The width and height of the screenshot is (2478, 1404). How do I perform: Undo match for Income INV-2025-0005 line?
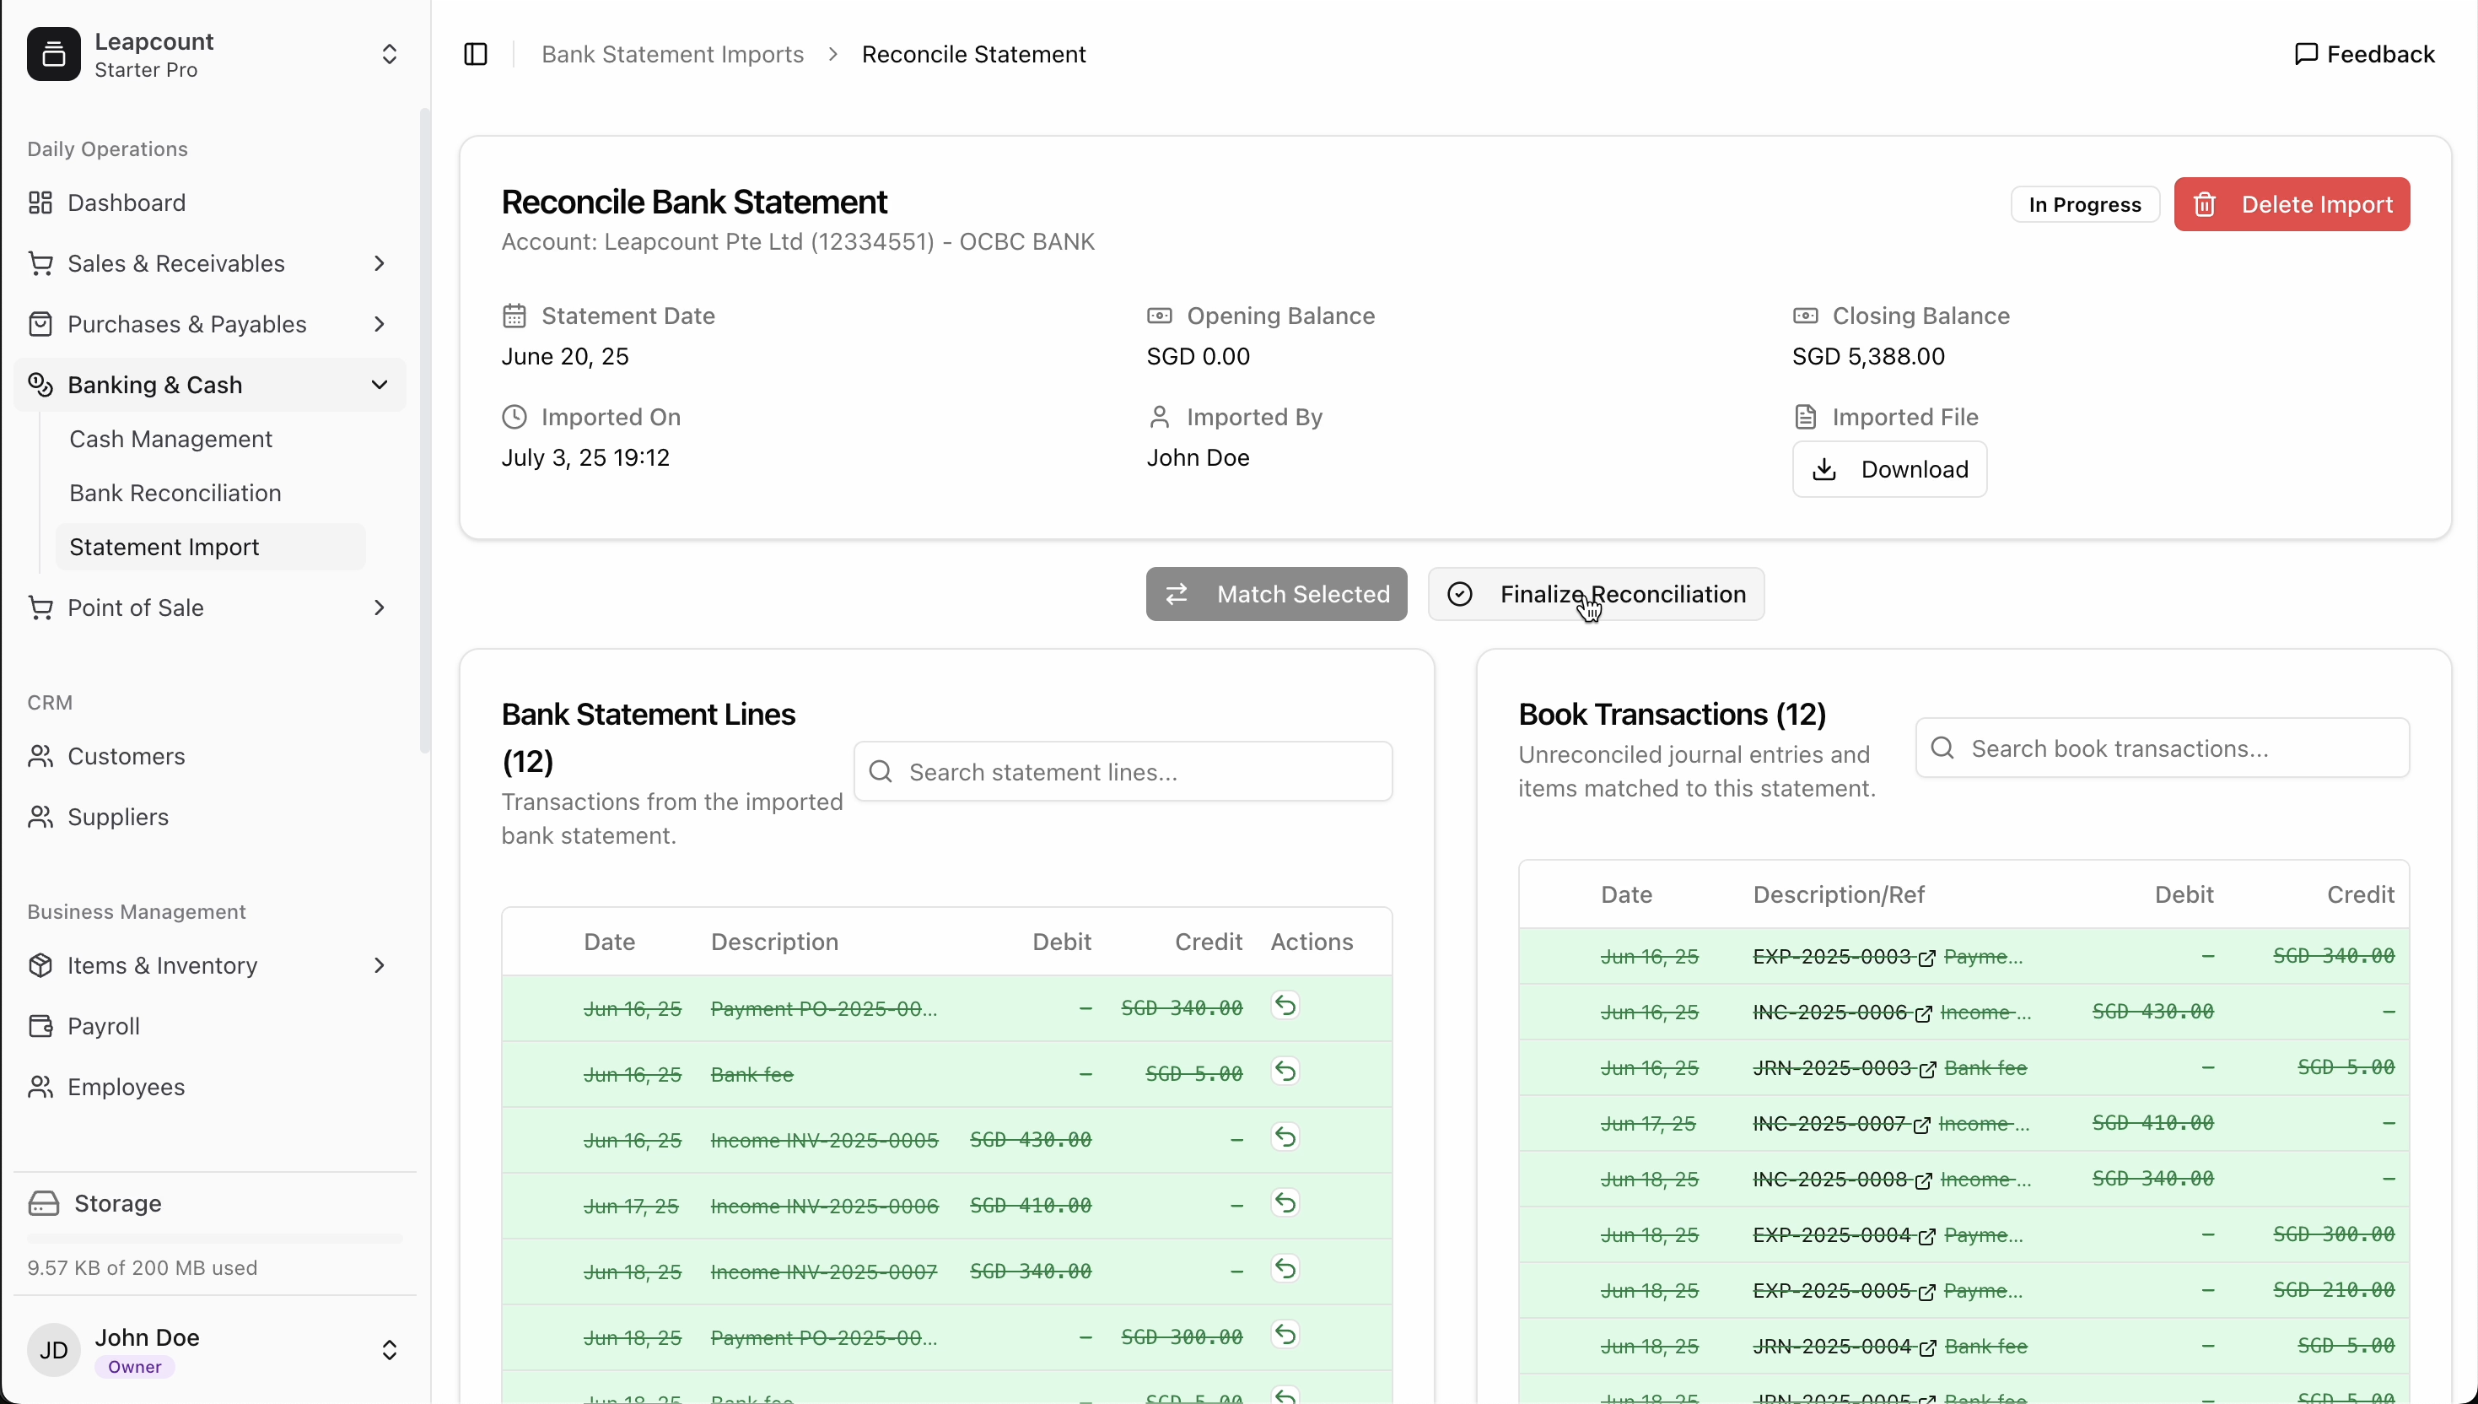point(1285,1137)
